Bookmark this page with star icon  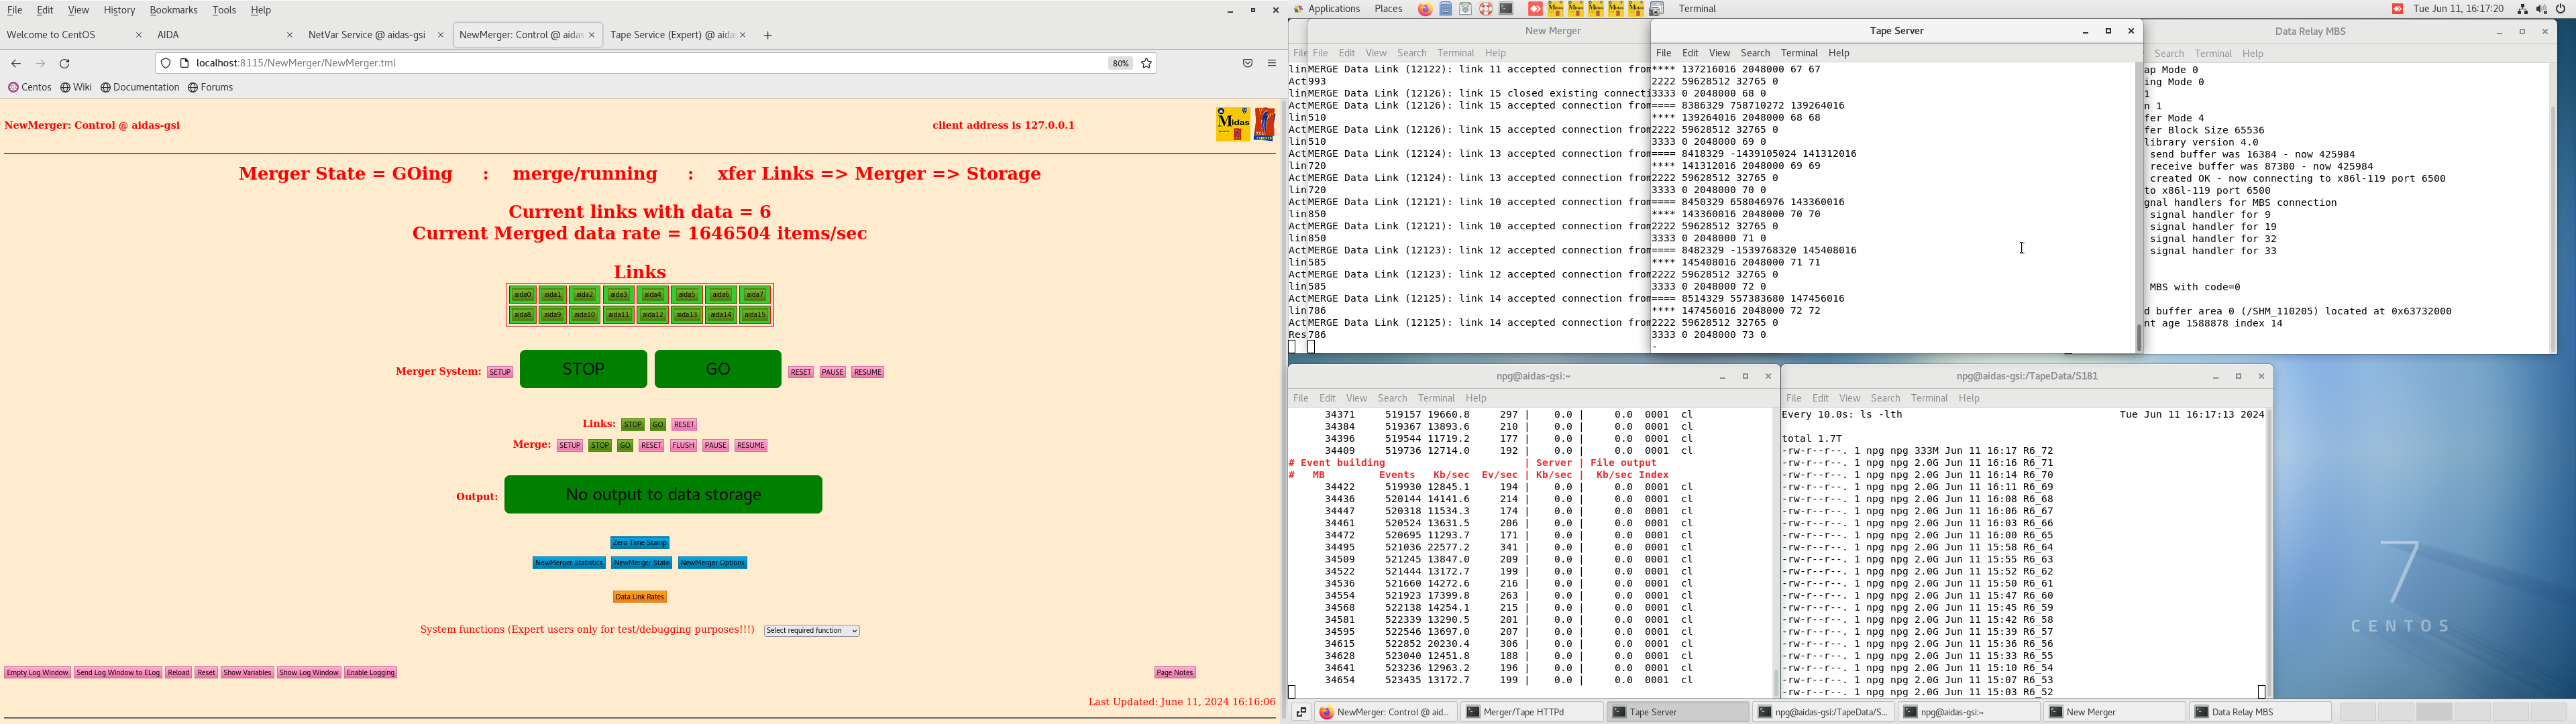click(x=1147, y=64)
